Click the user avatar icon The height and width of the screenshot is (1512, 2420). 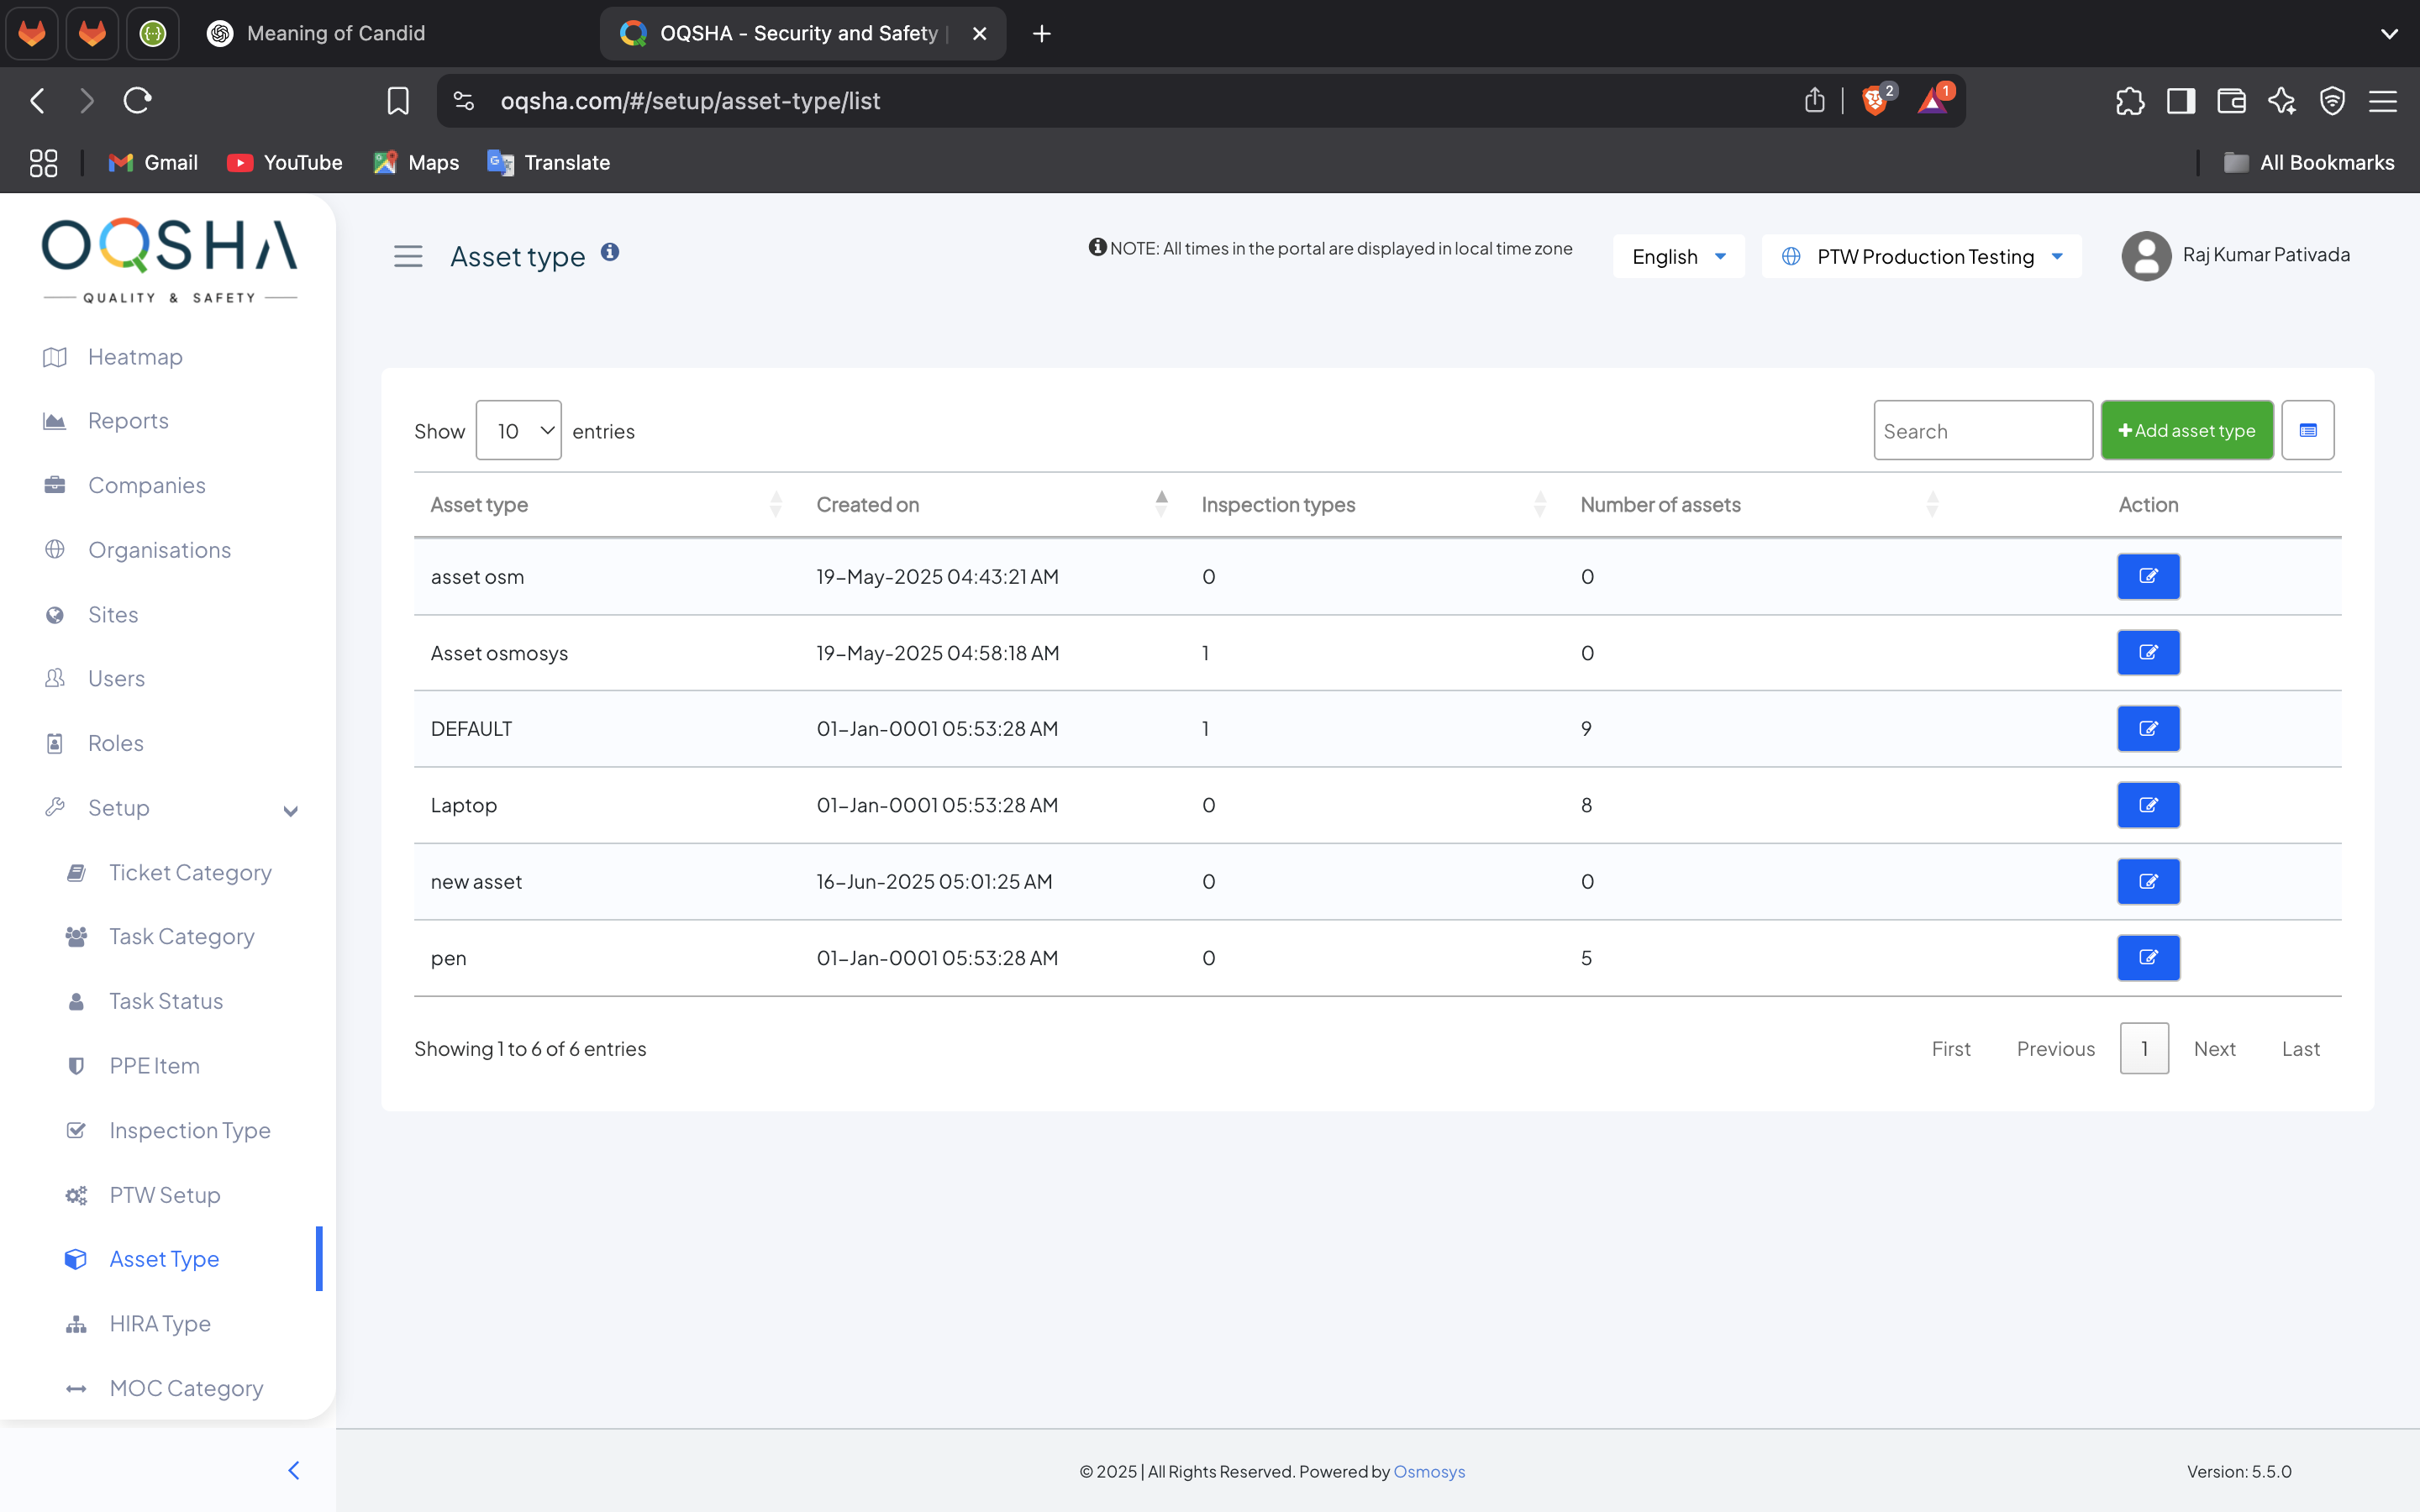[x=2145, y=256]
